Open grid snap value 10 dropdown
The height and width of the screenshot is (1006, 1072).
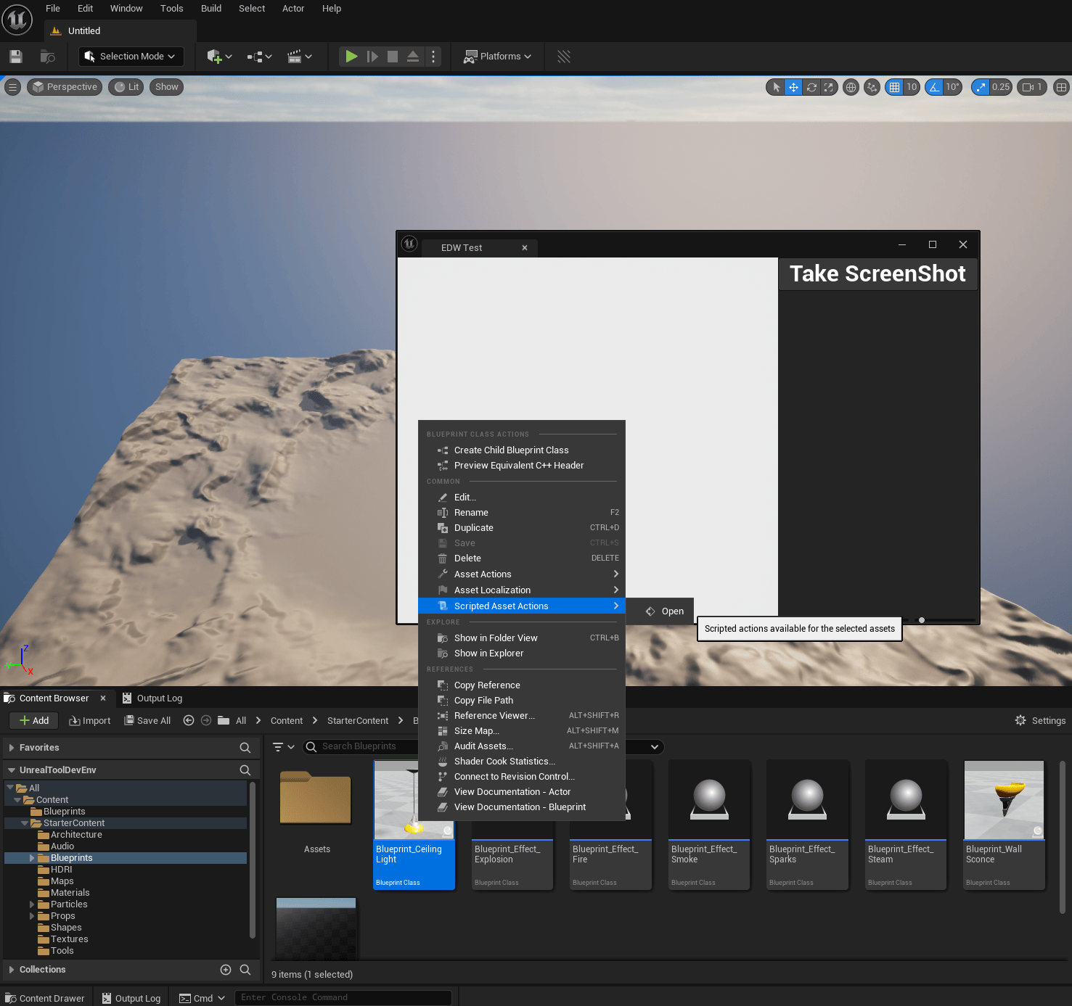pyautogui.click(x=912, y=87)
